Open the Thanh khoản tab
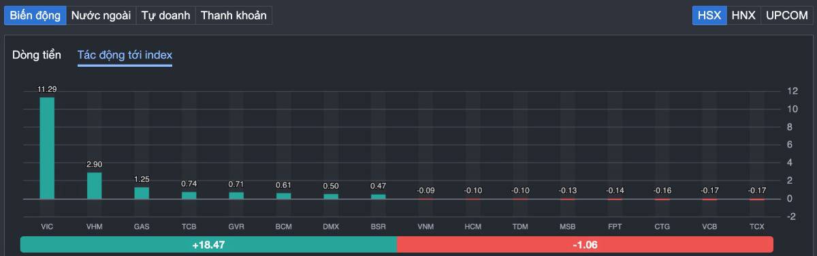Screen dimensions: 817x256 (234, 15)
